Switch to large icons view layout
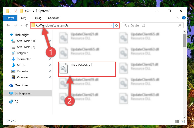 tap(183, 121)
